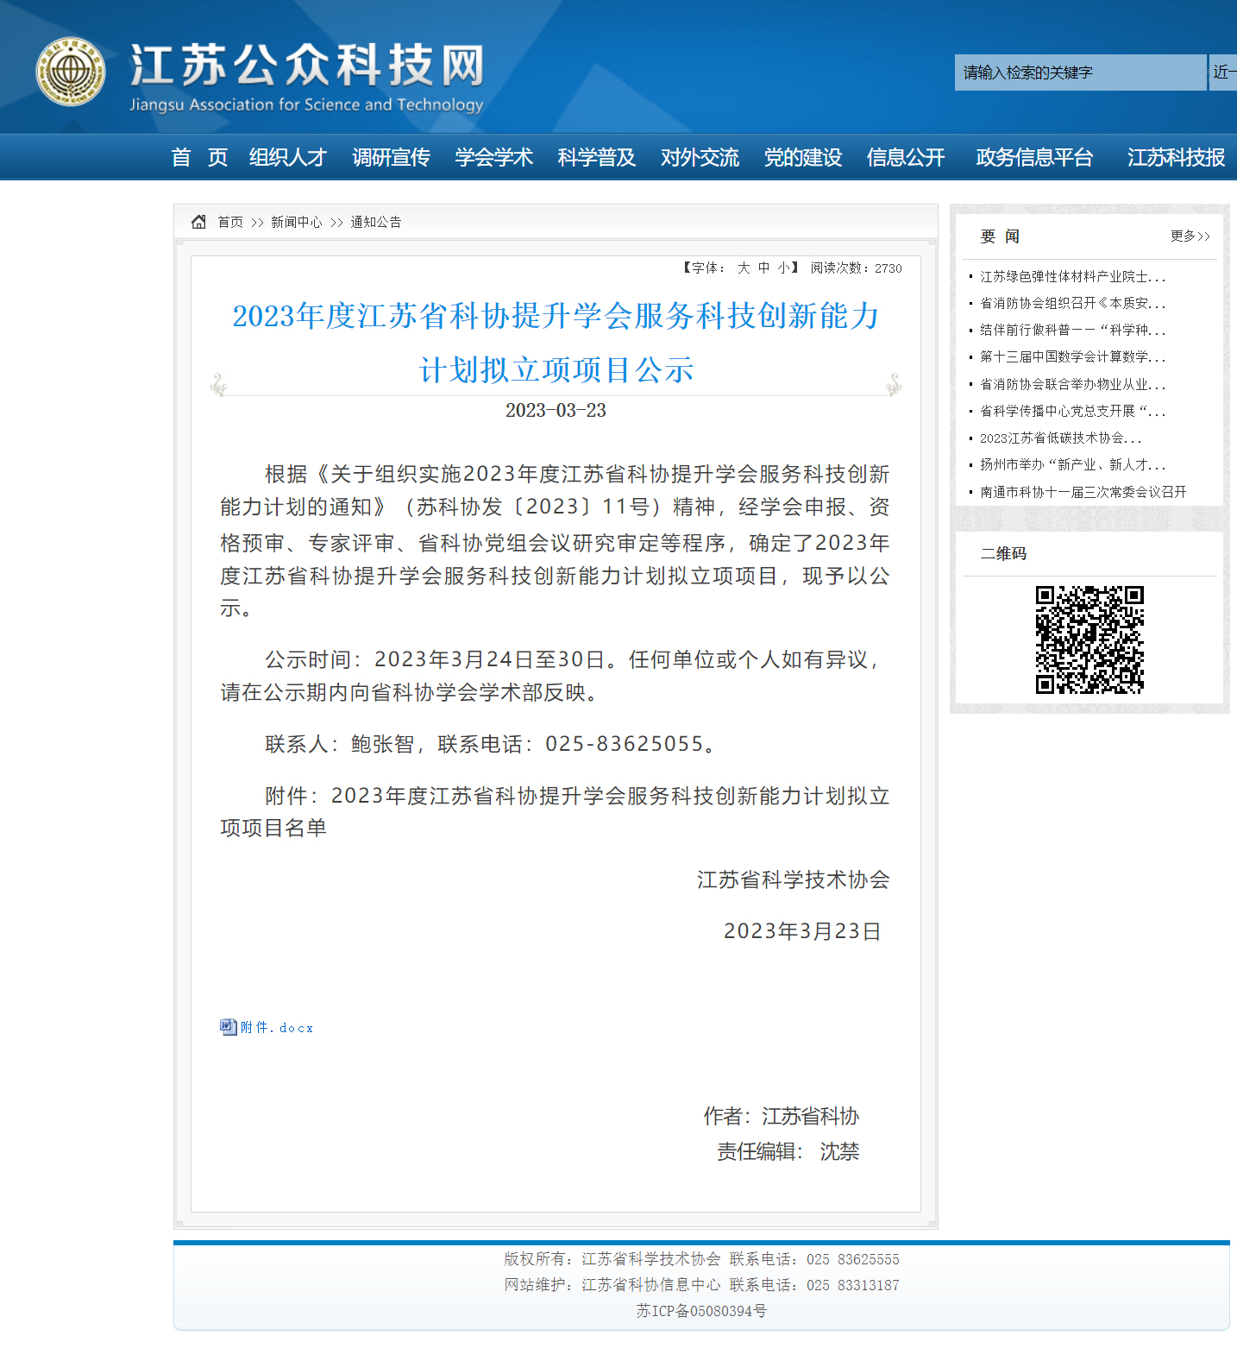
Task: Click the QR code image
Action: click(x=1089, y=640)
